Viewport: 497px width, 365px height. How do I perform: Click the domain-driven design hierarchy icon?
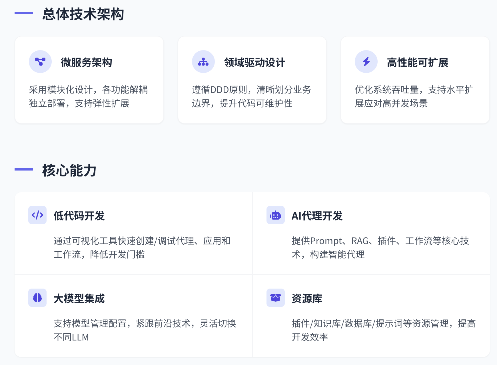pyautogui.click(x=203, y=62)
